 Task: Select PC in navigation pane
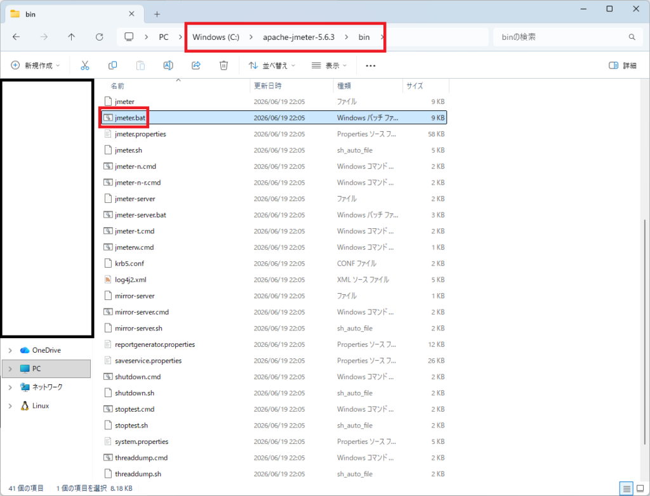46,369
